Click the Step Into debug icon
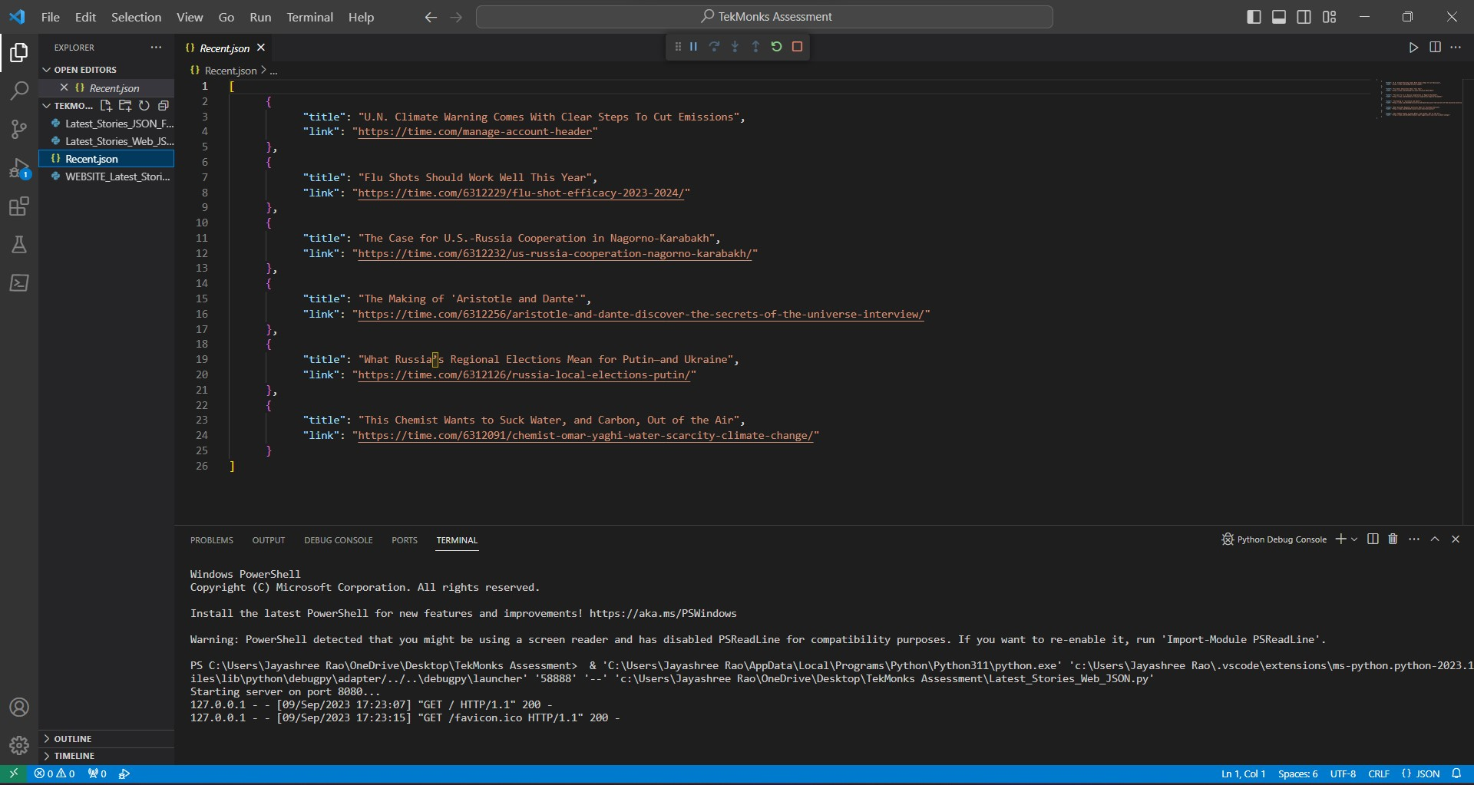 (735, 47)
